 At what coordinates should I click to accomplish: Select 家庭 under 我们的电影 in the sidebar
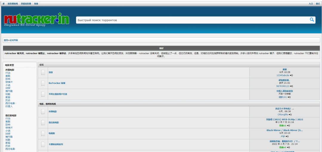8,143
